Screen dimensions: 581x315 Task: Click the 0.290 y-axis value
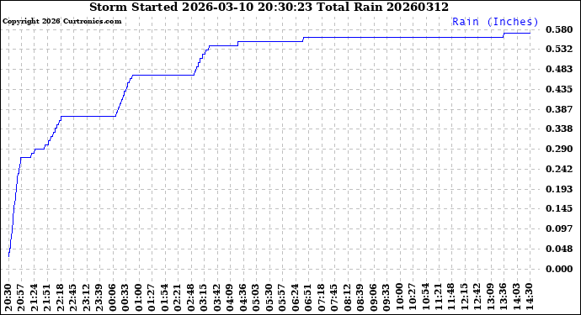point(559,149)
